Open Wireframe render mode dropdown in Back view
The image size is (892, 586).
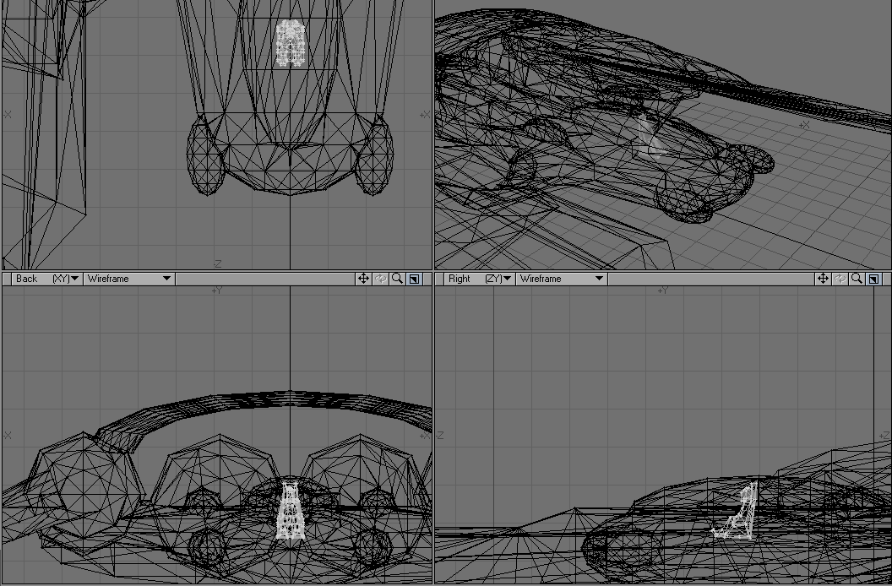(129, 279)
